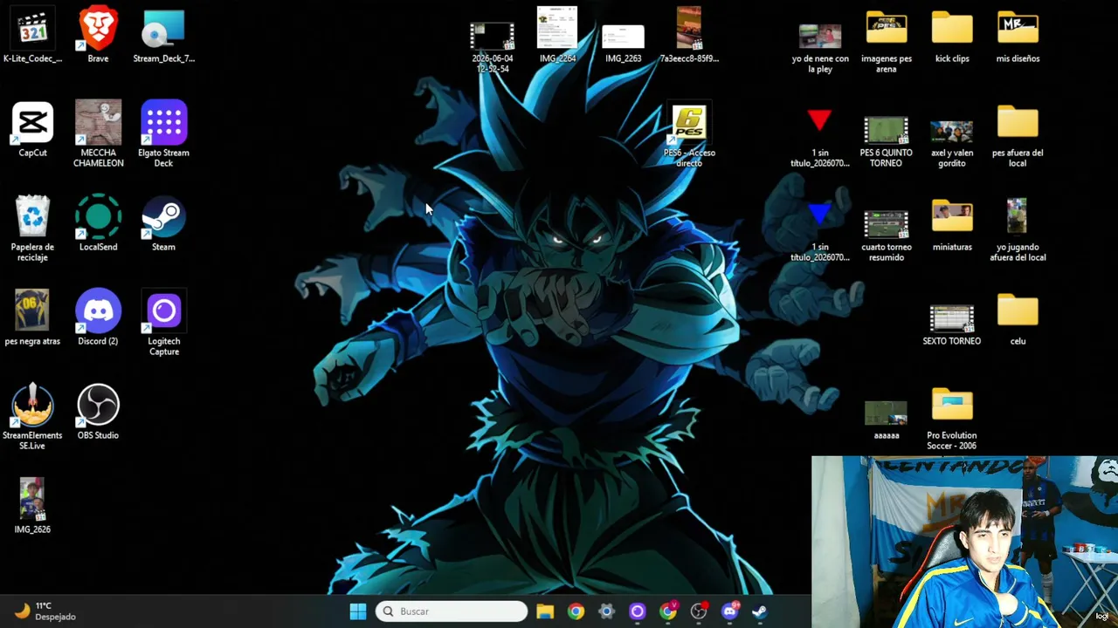Open File Explorer from the taskbar

pyautogui.click(x=545, y=611)
